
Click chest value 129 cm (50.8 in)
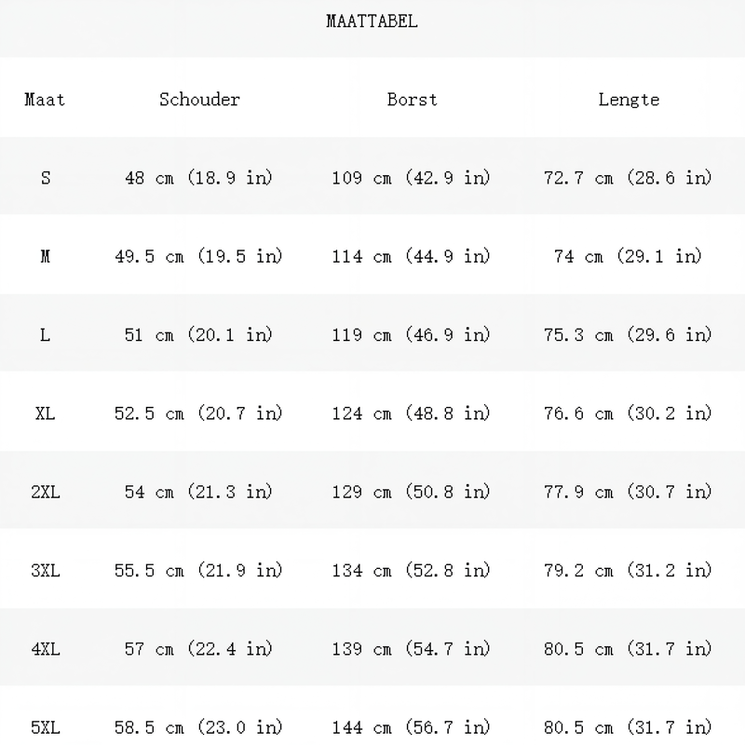pos(411,492)
